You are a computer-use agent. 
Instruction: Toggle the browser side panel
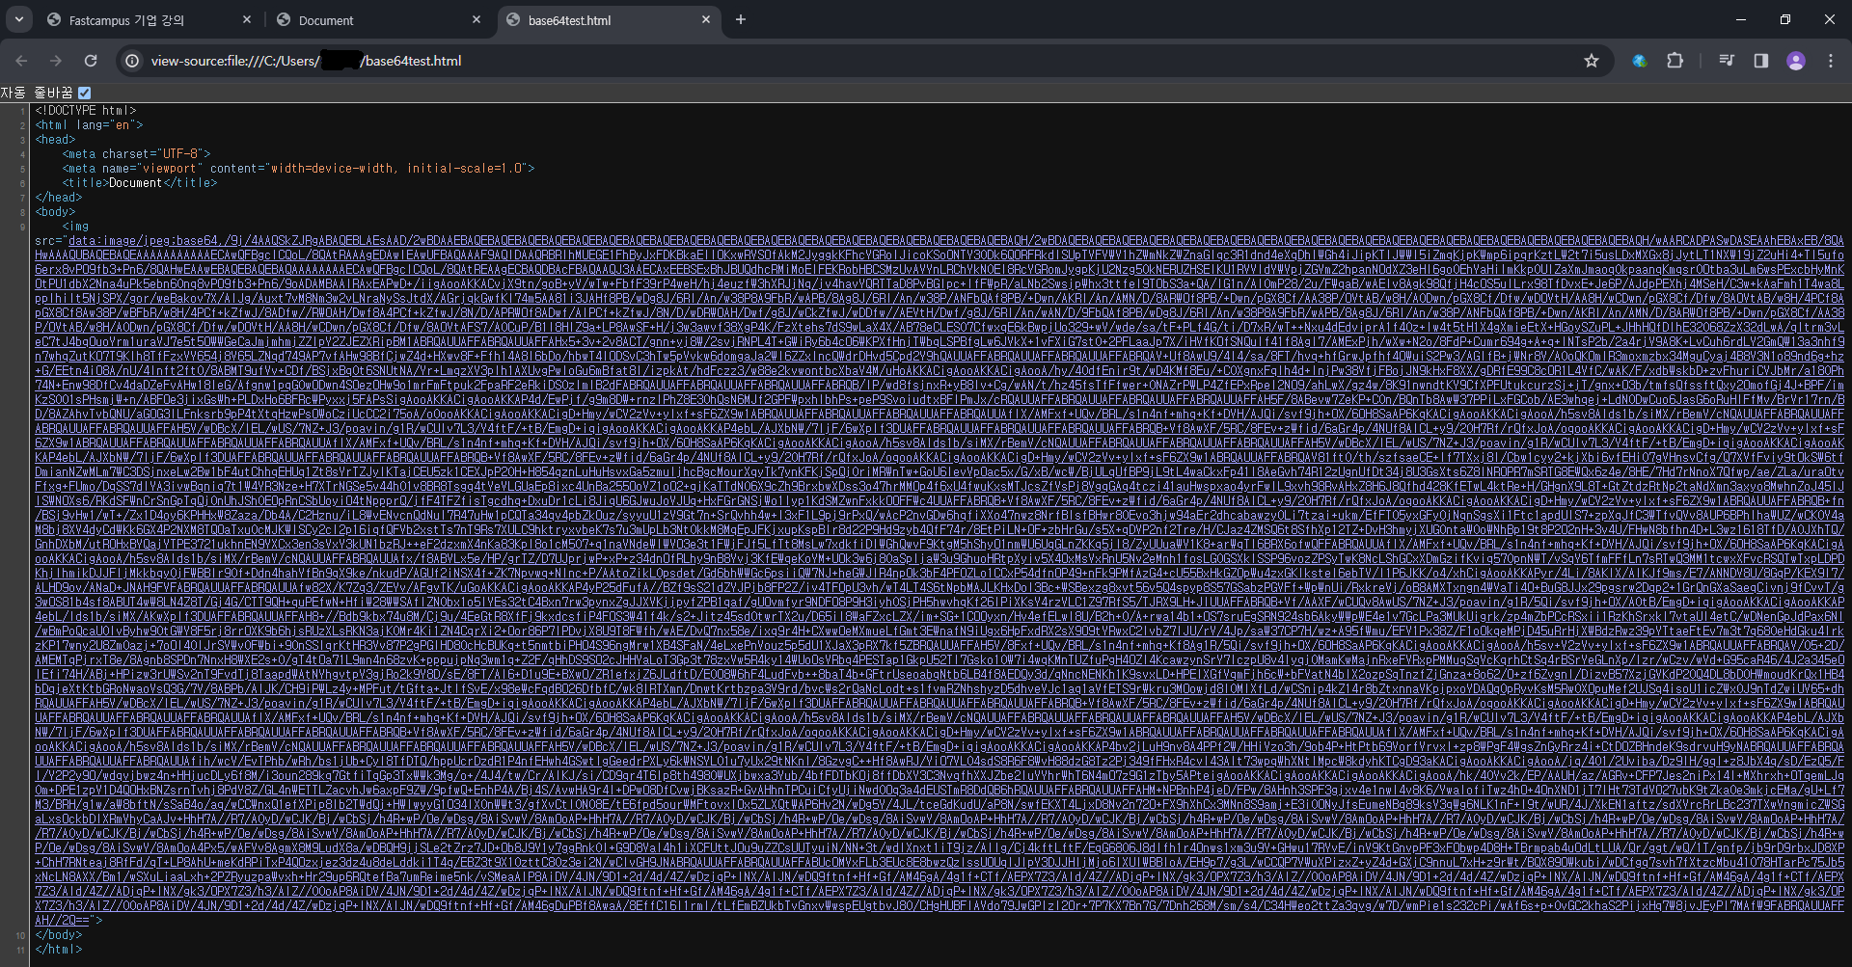pyautogui.click(x=1761, y=61)
